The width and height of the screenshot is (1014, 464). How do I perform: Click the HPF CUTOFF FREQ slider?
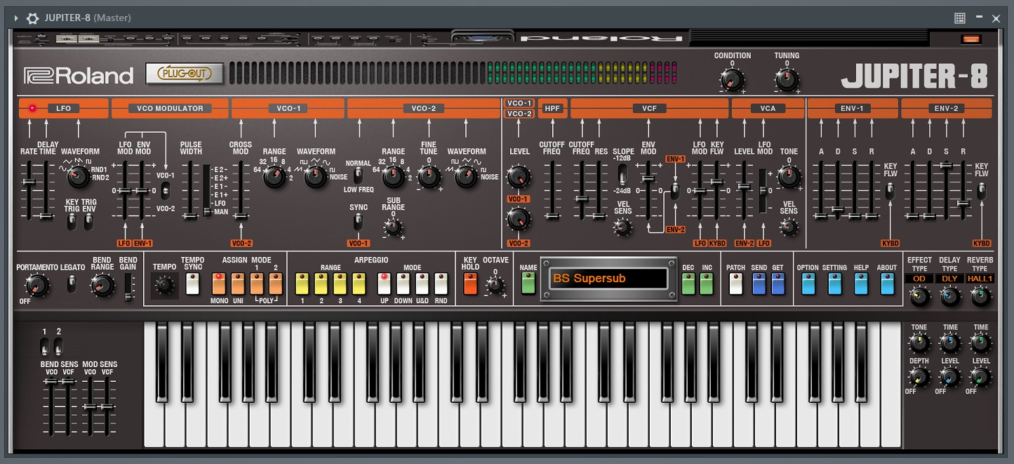pyautogui.click(x=552, y=190)
